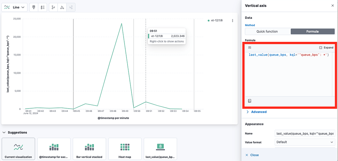Open the Value format dropdown

(305, 142)
